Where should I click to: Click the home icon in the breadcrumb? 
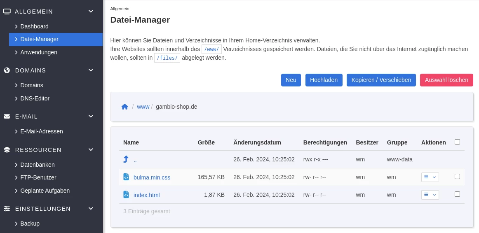click(x=124, y=107)
